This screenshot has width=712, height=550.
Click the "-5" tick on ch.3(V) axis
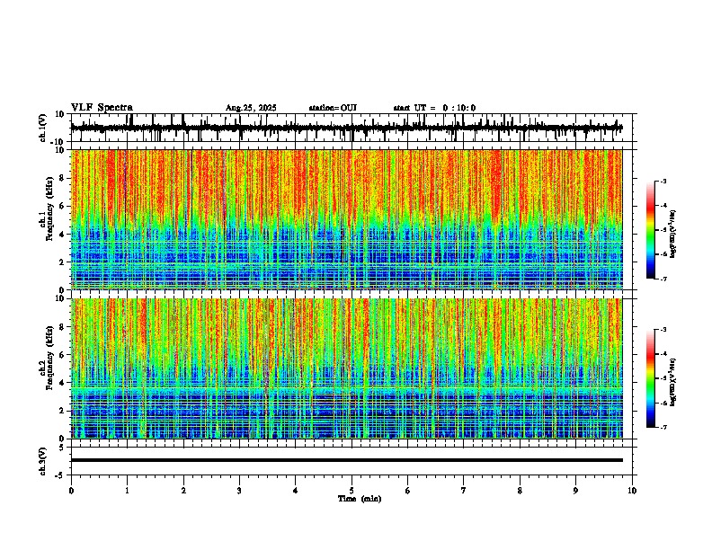[61, 475]
